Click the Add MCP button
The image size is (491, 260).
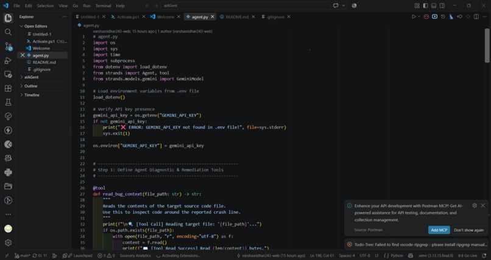439,230
